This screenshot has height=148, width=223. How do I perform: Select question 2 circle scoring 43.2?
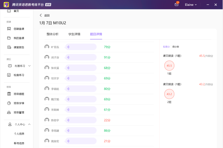(x=169, y=94)
